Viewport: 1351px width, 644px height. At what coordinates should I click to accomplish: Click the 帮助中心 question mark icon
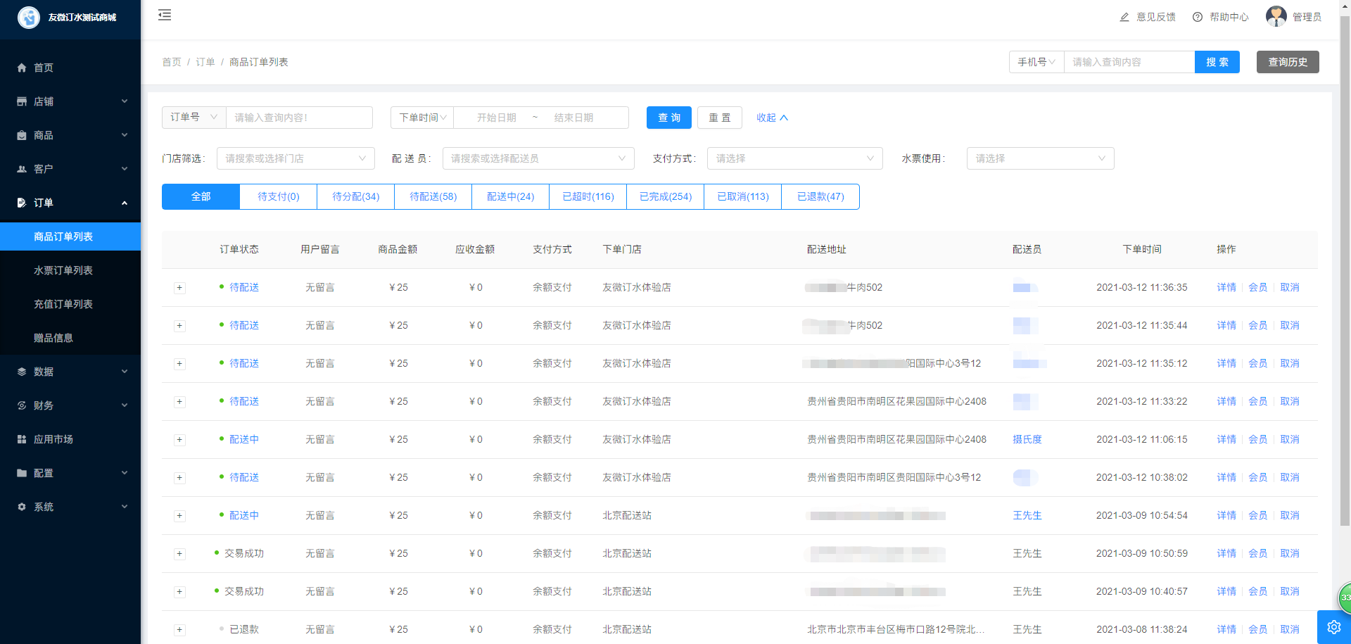1198,17
